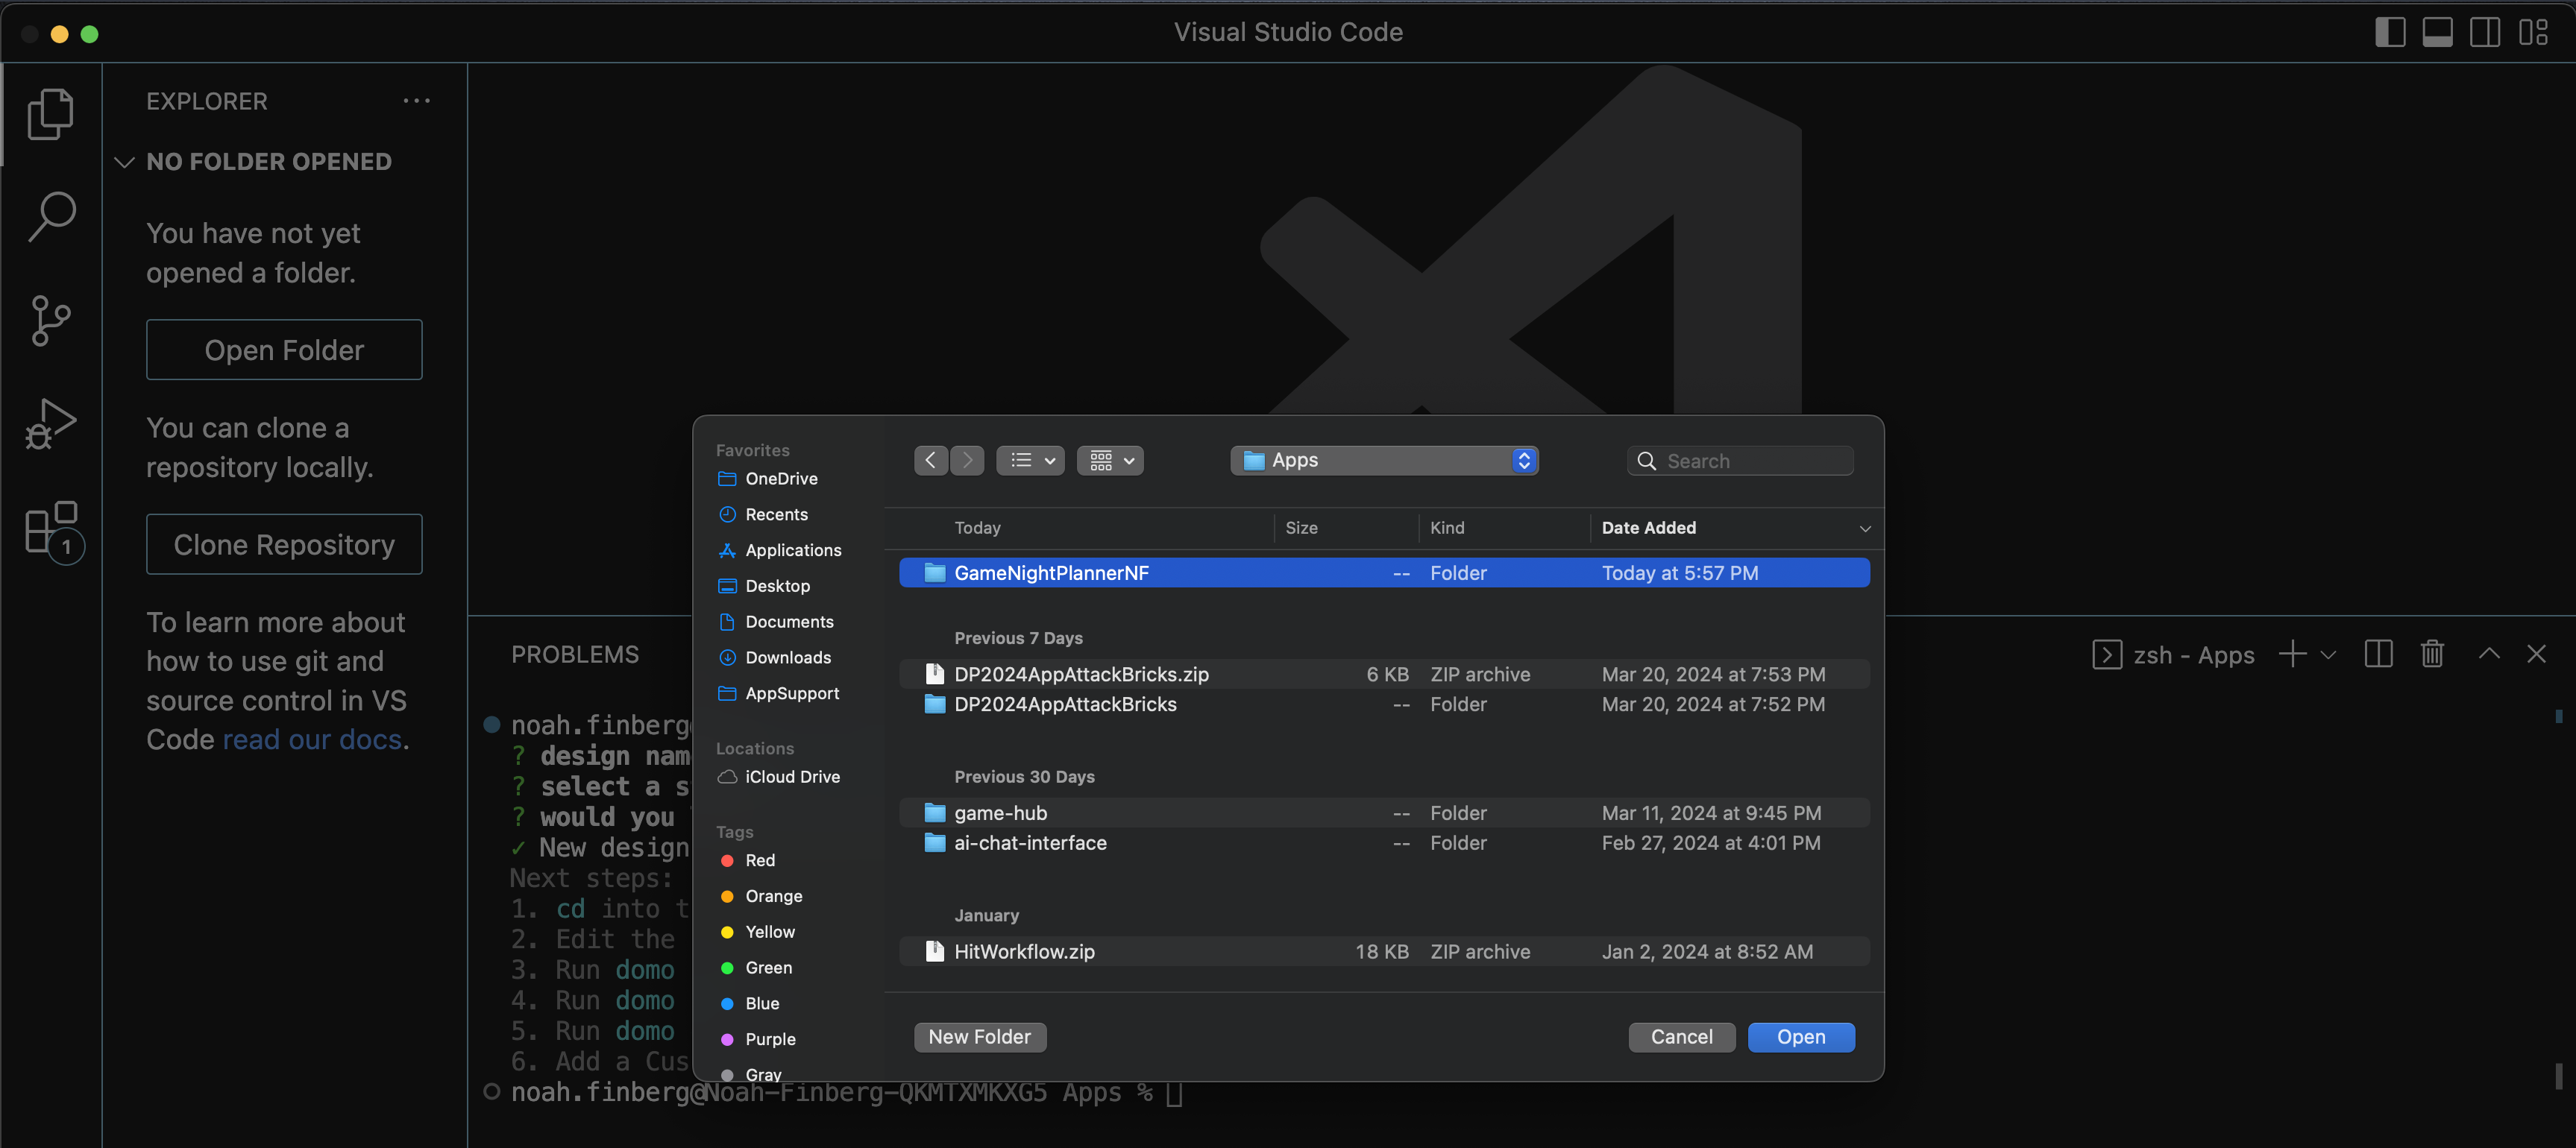2576x1148 pixels.
Task: Kill the active terminal
Action: pyautogui.click(x=2432, y=655)
